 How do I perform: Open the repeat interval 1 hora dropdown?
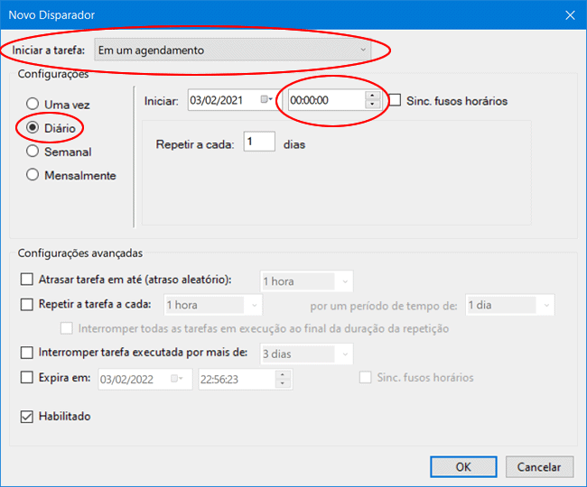point(212,305)
